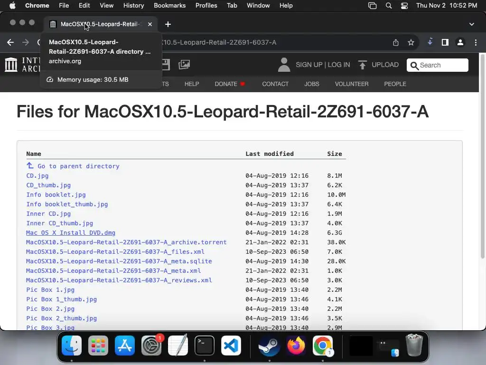This screenshot has height=365, width=486.
Task: Open the Chrome profile avatar
Action: click(460, 42)
